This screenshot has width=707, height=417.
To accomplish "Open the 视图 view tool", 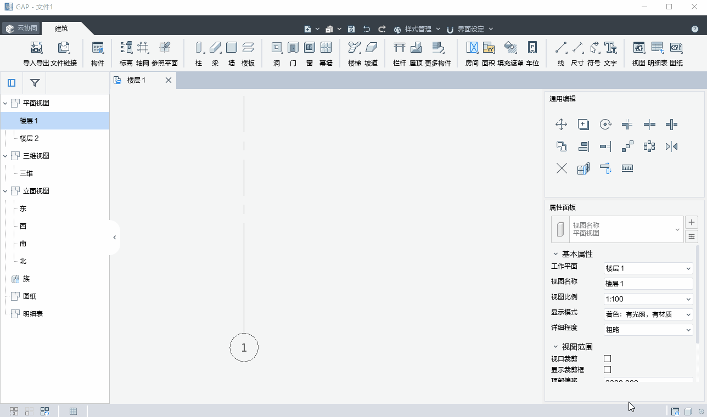I will pyautogui.click(x=639, y=54).
